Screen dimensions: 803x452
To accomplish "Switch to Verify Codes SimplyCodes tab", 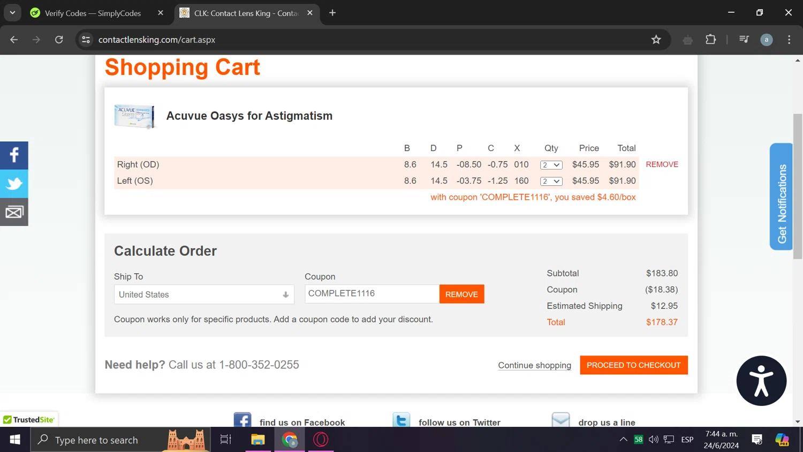I will click(93, 13).
